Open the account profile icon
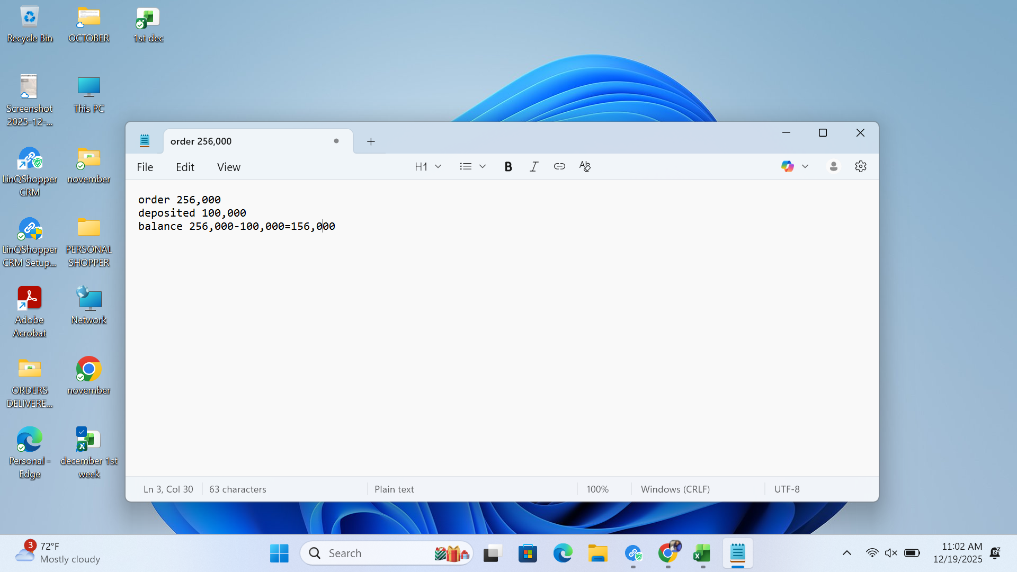 pyautogui.click(x=833, y=167)
